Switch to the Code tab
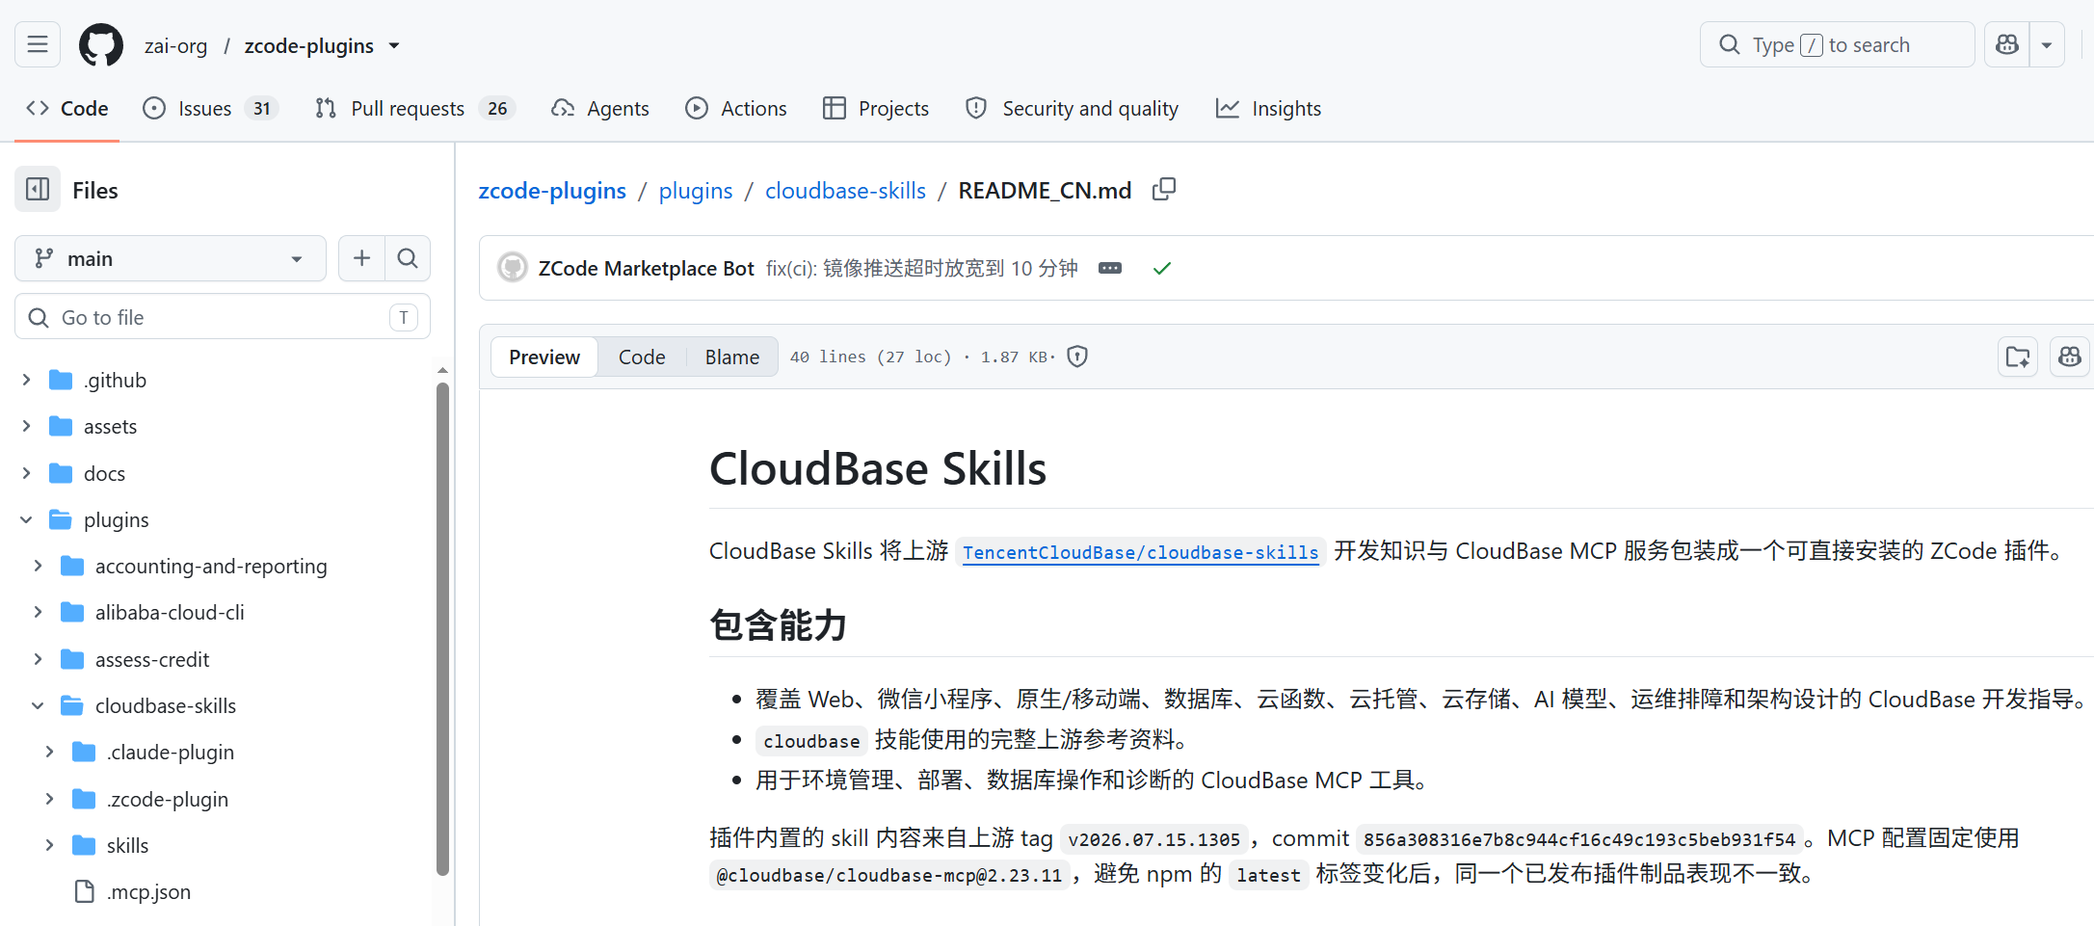Screen dimensions: 2094x926 pos(67,109)
